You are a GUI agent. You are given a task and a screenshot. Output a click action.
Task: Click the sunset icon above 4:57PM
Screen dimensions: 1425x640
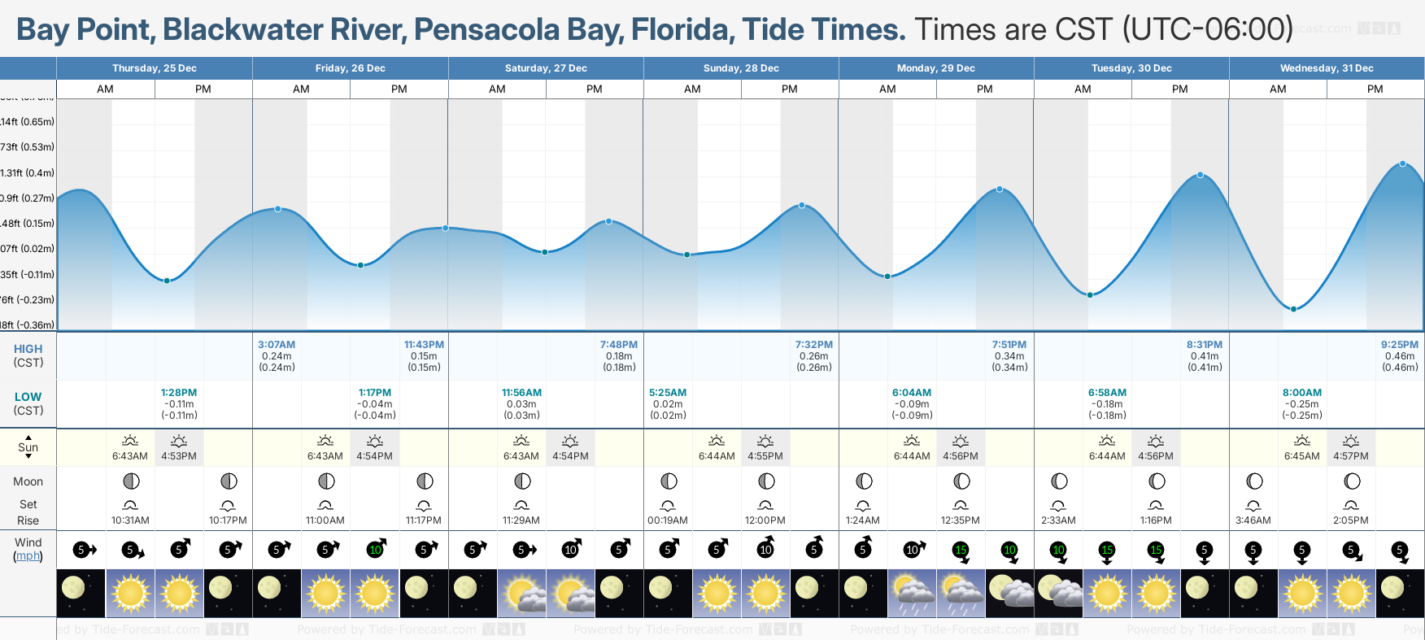[1351, 441]
